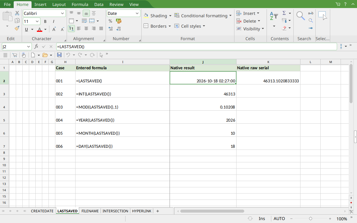Click the selection rectangle icon
The width and height of the screenshot is (357, 223).
pyautogui.click(x=322, y=16)
